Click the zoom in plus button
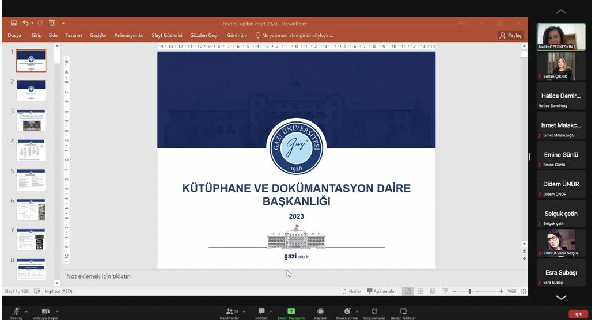599x320 pixels. (x=501, y=291)
